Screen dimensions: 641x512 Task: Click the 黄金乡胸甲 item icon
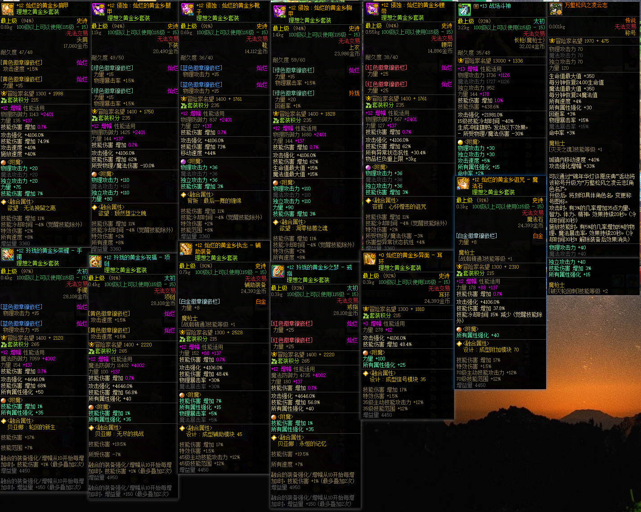(279, 12)
